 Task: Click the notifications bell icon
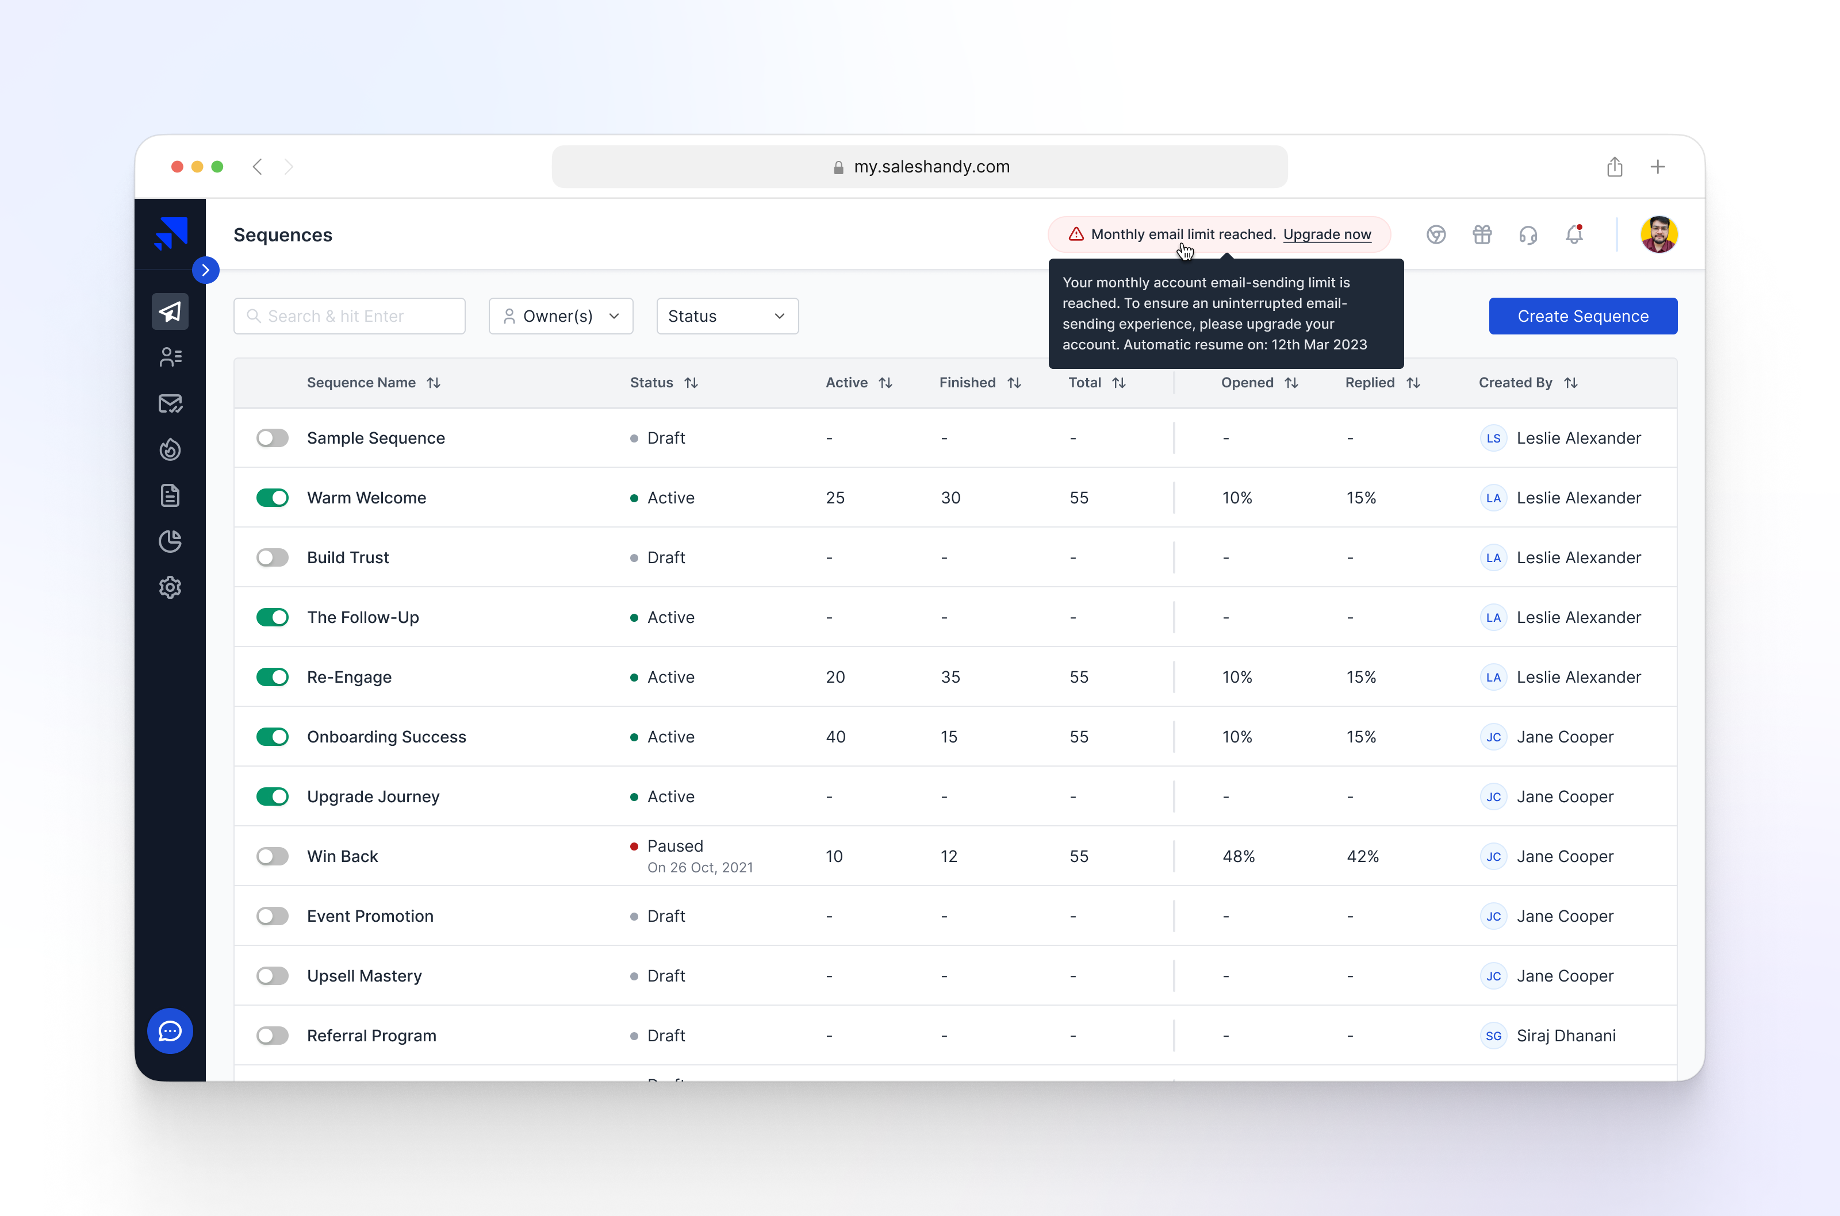(1574, 234)
